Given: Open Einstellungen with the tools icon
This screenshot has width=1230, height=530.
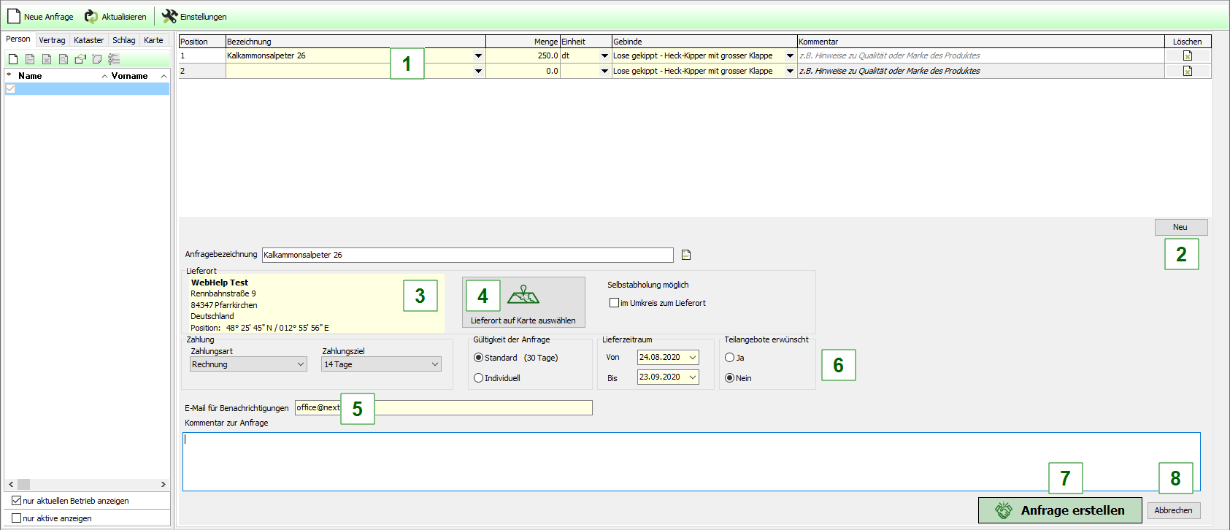Looking at the screenshot, I should click(x=170, y=17).
